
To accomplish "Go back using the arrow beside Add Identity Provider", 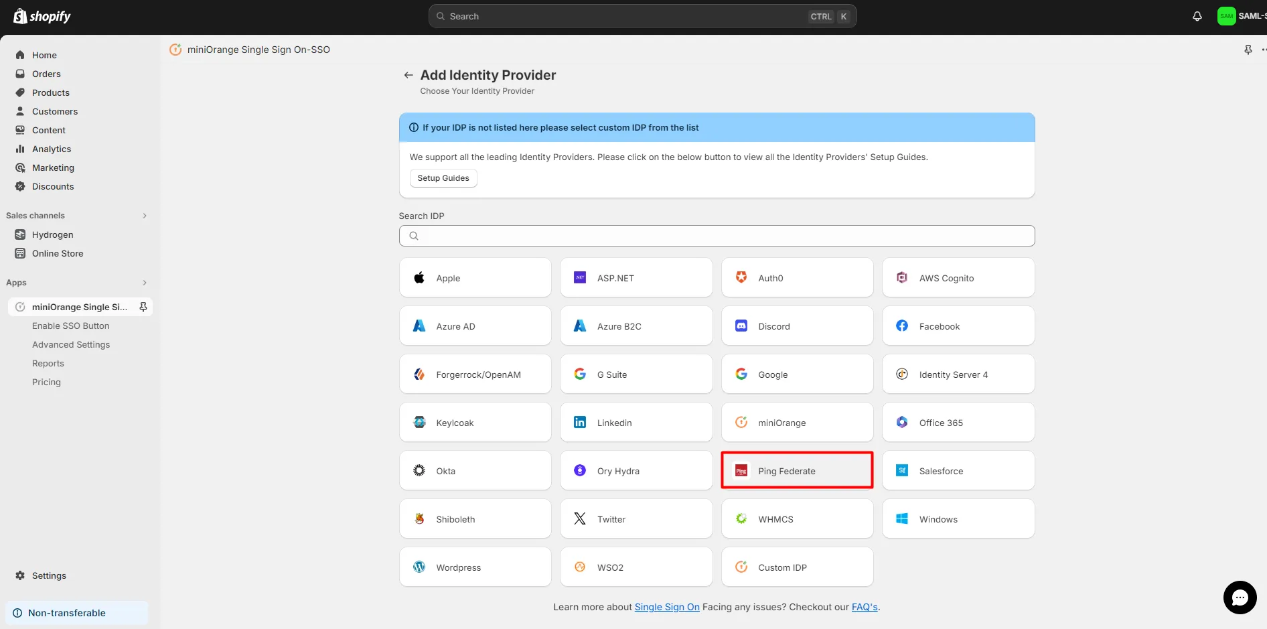I will (408, 75).
